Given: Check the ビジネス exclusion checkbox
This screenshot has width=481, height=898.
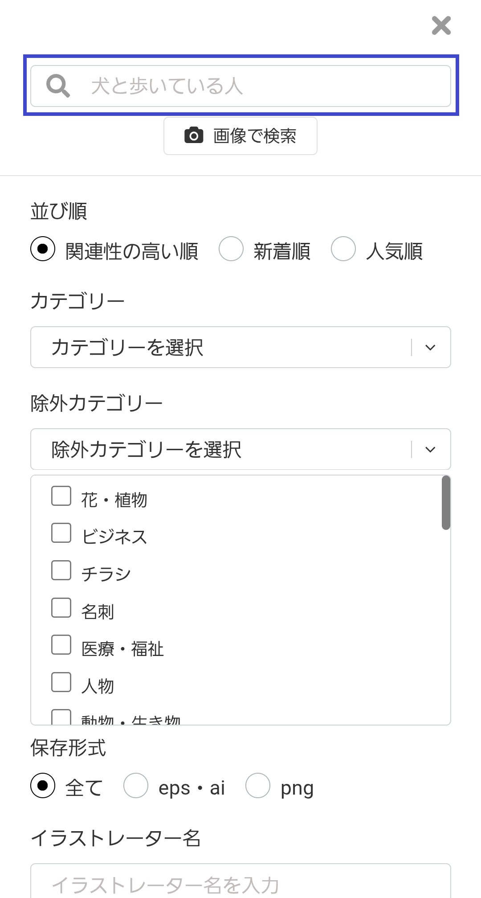Looking at the screenshot, I should 61,533.
